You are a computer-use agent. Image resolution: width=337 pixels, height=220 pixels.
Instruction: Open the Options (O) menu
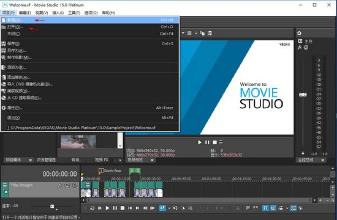pos(91,13)
